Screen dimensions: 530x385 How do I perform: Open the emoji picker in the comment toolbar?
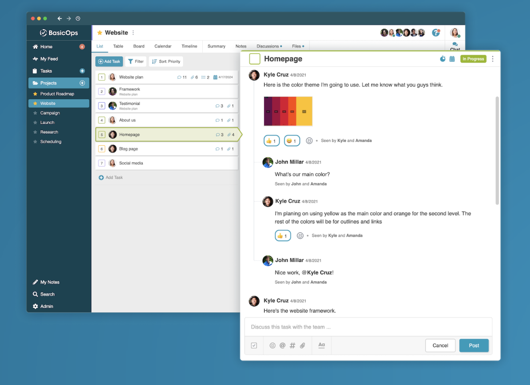coord(273,345)
